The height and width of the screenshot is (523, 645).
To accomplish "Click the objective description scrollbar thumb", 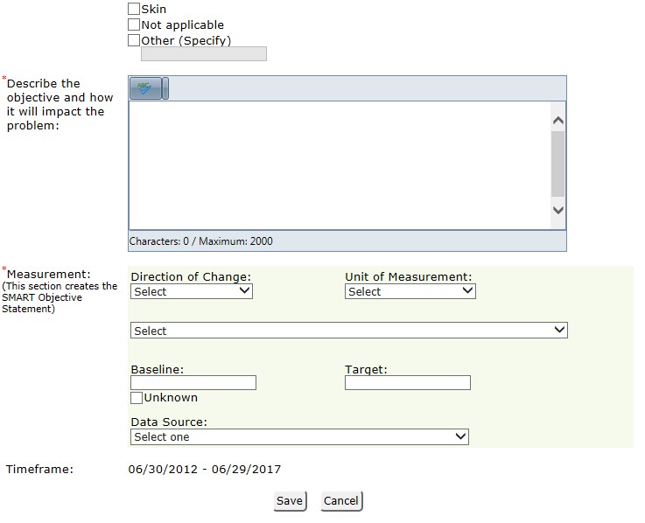I will pos(557,164).
